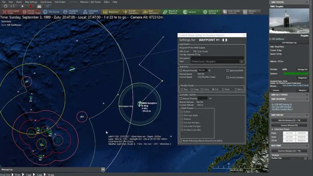Start the simulation with the play button

(22, 6)
